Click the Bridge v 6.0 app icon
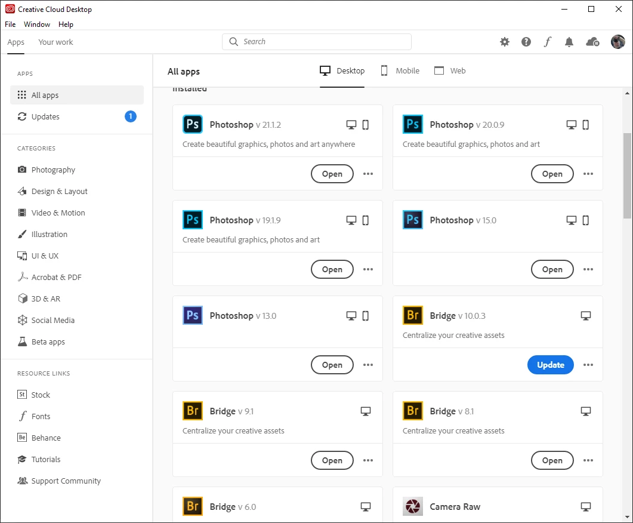Image resolution: width=633 pixels, height=523 pixels. 193,506
